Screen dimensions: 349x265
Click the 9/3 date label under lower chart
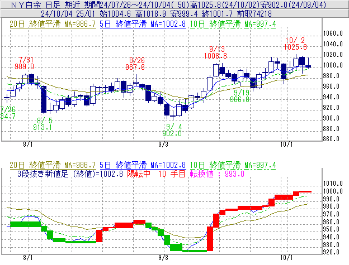163,258
